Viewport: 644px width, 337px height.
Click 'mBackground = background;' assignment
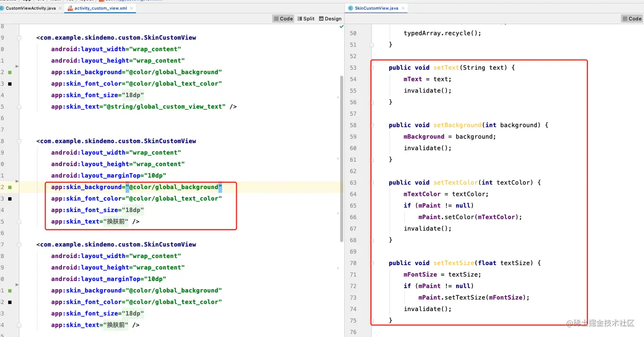pyautogui.click(x=450, y=136)
